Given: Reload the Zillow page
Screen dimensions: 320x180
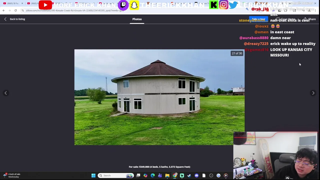Looking at the screenshot, I should pos(15,10).
